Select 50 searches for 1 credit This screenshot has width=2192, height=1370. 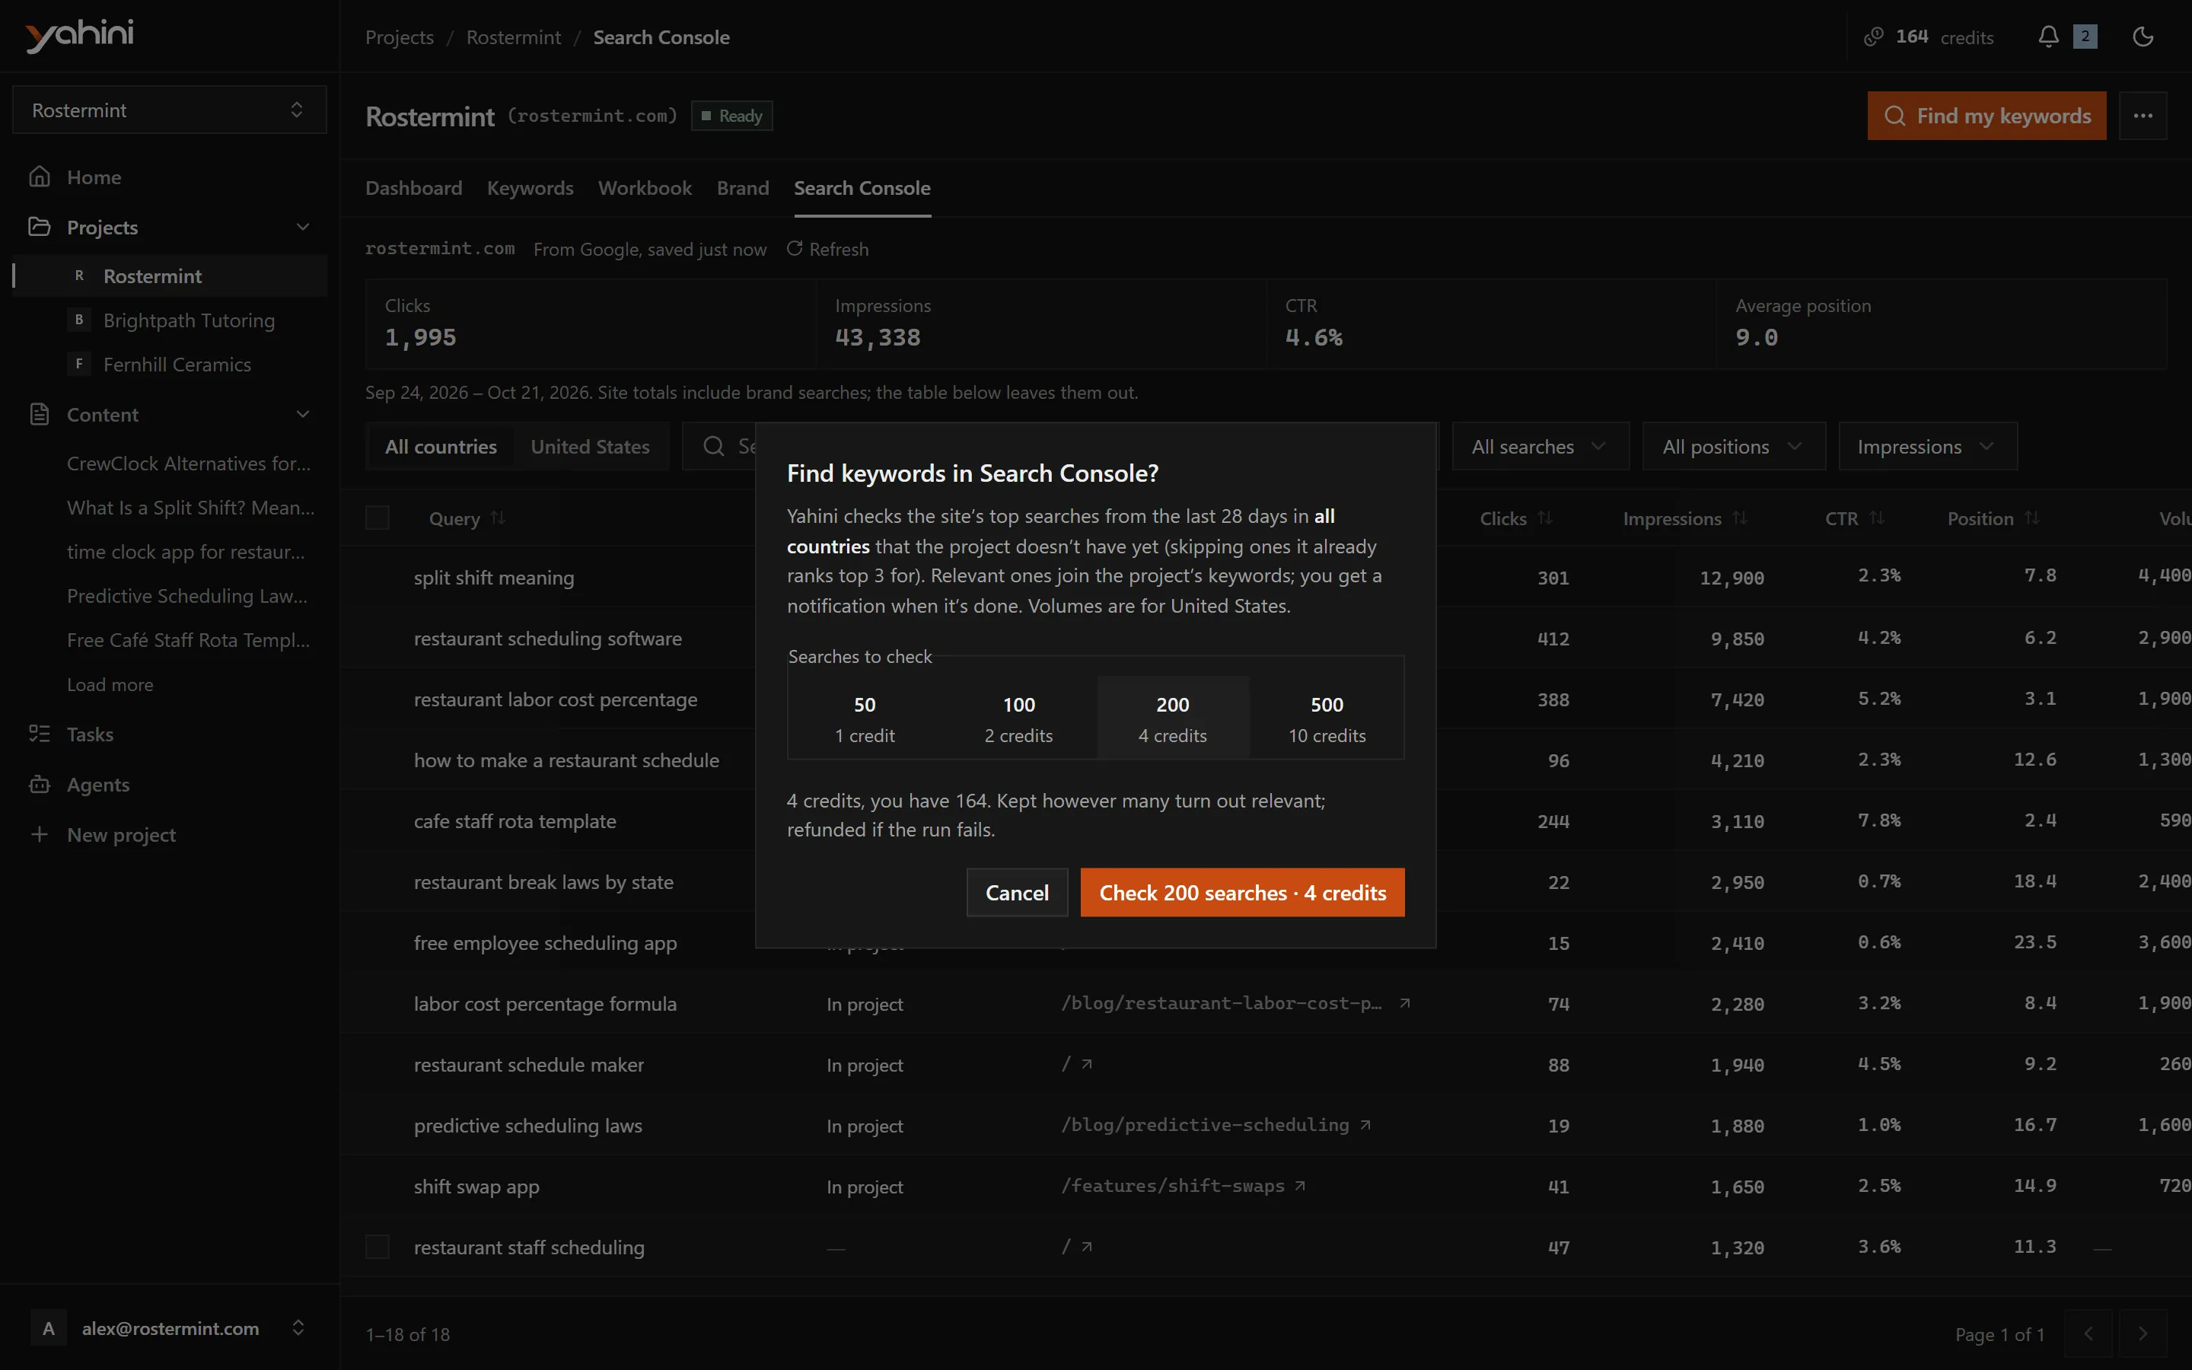[x=864, y=719]
